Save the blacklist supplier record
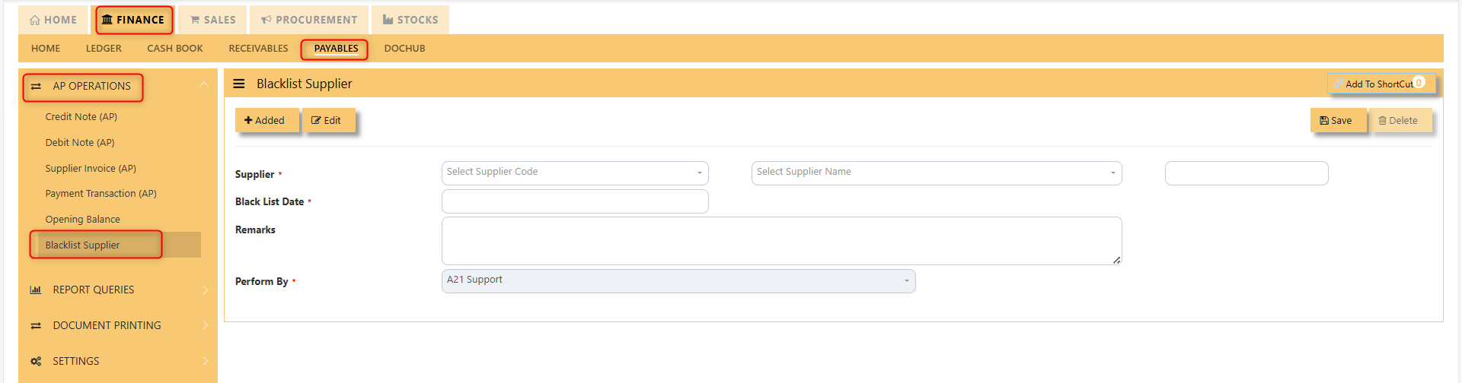Screen dimensions: 1462x383 tap(1338, 120)
